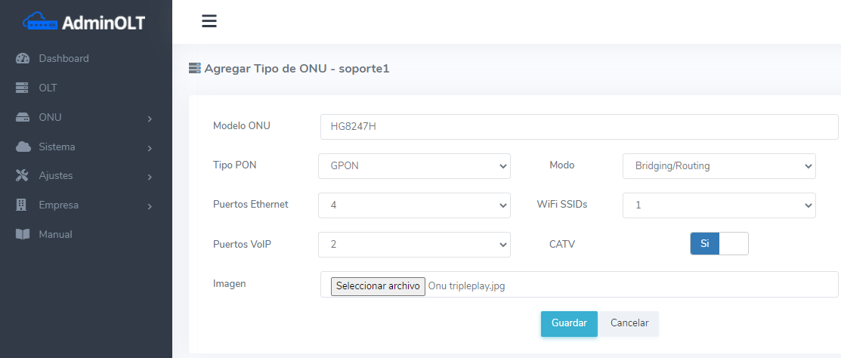The width and height of the screenshot is (841, 358).
Task: Open the Puertos Ethernet dropdown
Action: pyautogui.click(x=414, y=205)
